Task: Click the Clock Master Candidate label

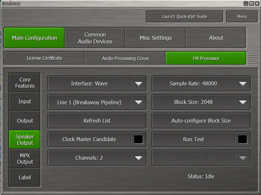Action: [x=89, y=139]
